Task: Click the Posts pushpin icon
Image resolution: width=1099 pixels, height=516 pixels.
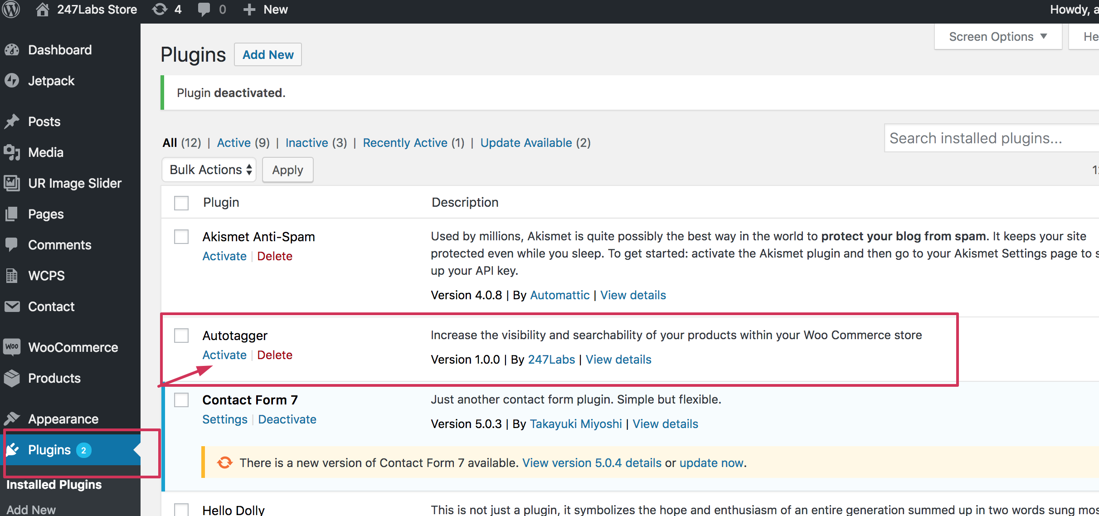Action: 12,122
